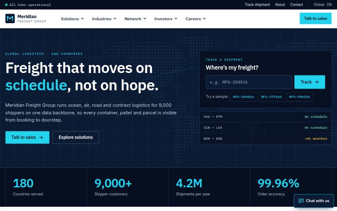Click the Try a sample: label
The image size is (337, 211).
pos(217,97)
